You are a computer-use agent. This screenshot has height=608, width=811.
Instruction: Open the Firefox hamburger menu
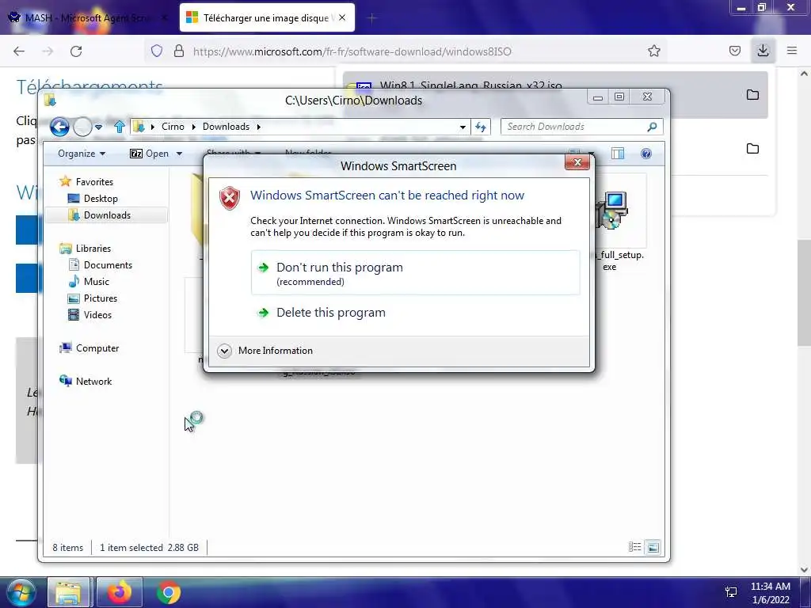(x=792, y=51)
